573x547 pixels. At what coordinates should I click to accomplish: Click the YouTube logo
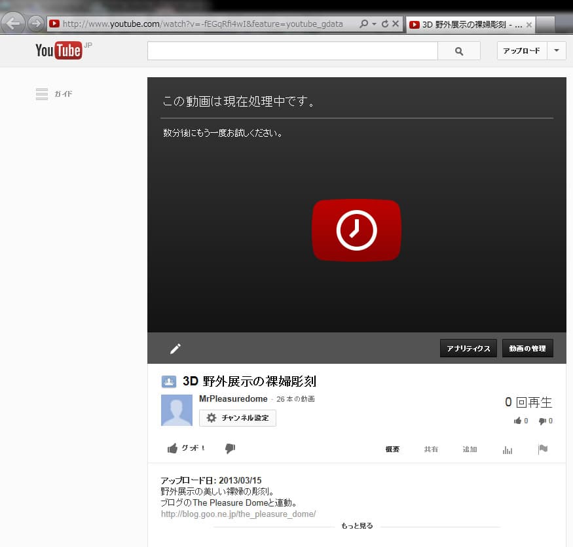[59, 50]
